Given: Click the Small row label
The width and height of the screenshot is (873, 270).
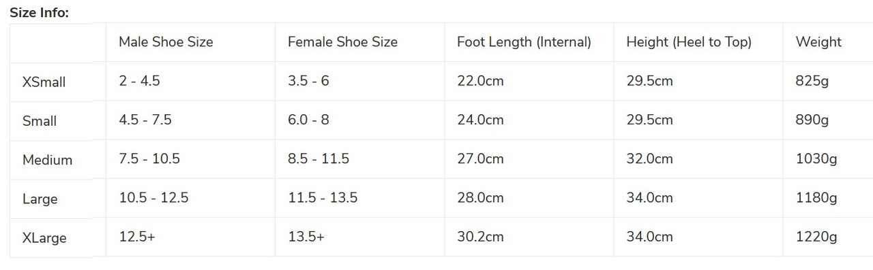Looking at the screenshot, I should [40, 121].
